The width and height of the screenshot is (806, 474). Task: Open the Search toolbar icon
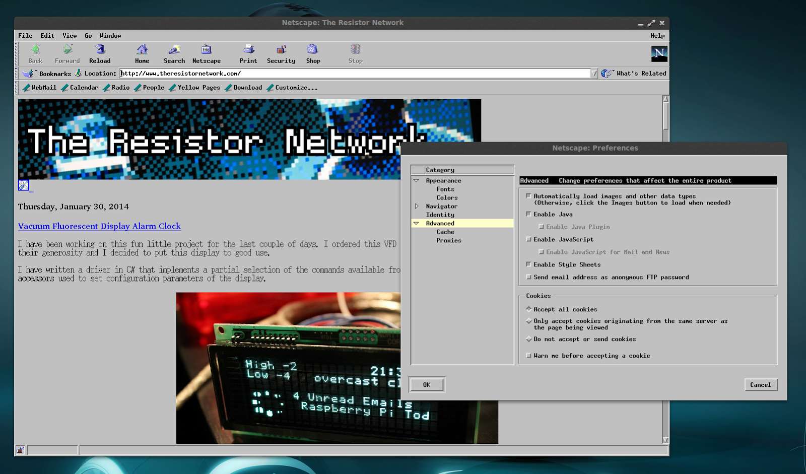[174, 49]
